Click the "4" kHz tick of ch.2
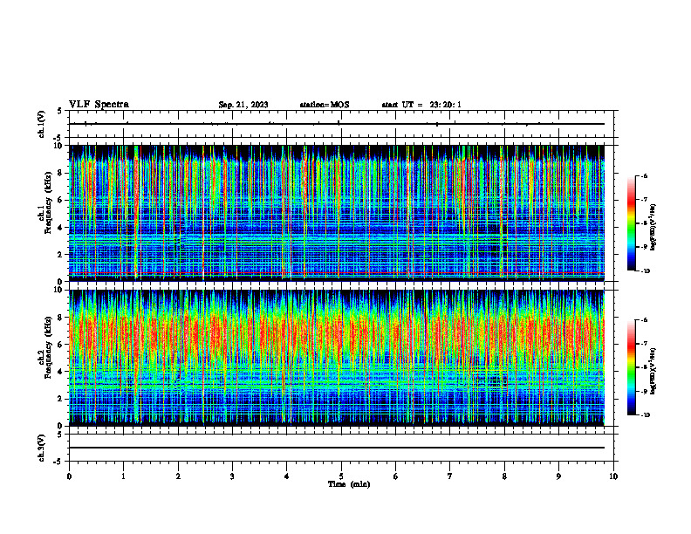The image size is (691, 534). [61, 372]
